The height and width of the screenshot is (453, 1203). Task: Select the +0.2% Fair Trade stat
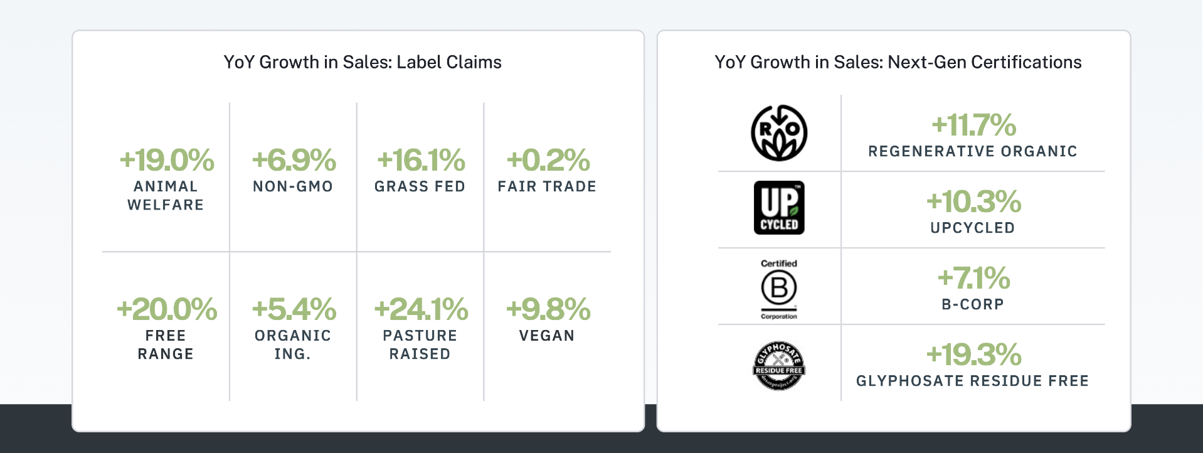point(548,169)
